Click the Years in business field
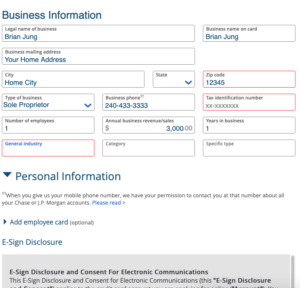300x288 pixels. point(249,125)
